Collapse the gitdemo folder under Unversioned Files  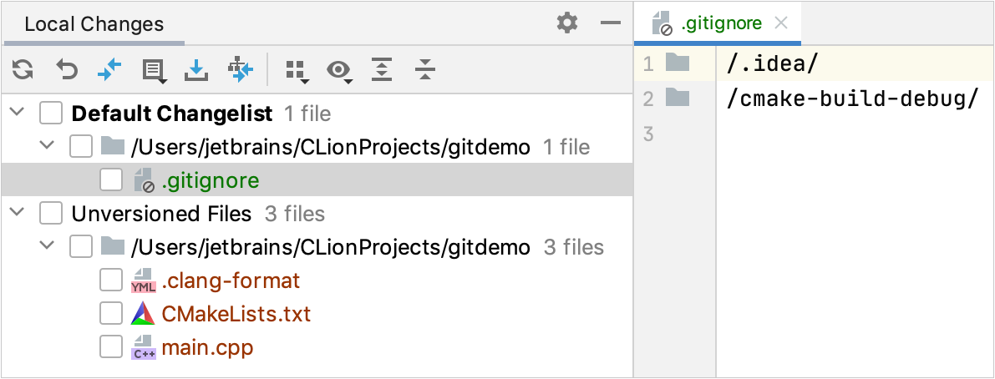point(47,247)
